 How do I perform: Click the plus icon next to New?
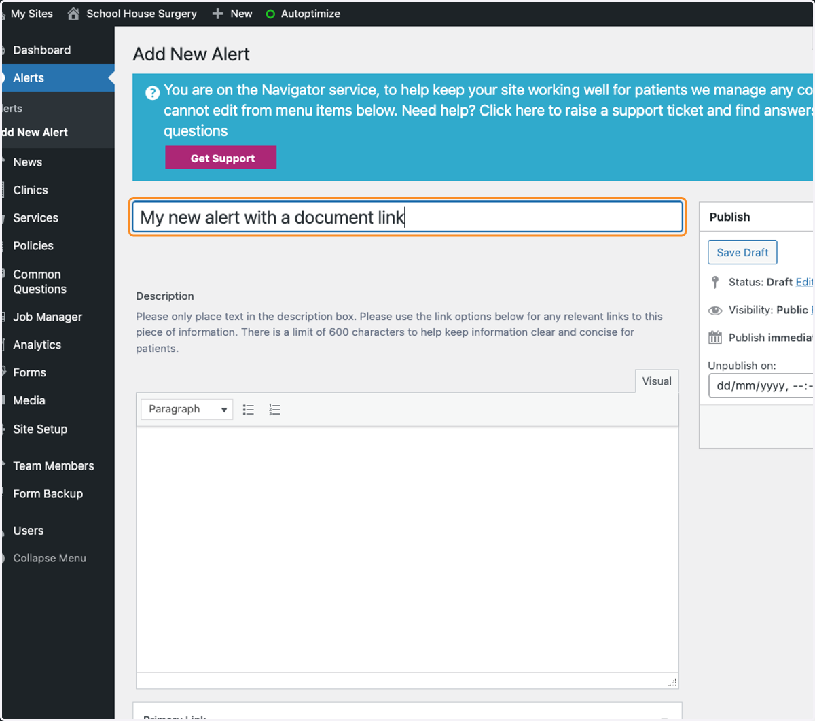(x=218, y=14)
